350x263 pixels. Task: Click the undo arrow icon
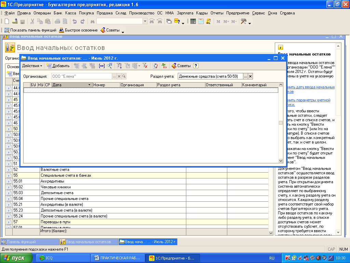click(x=75, y=22)
